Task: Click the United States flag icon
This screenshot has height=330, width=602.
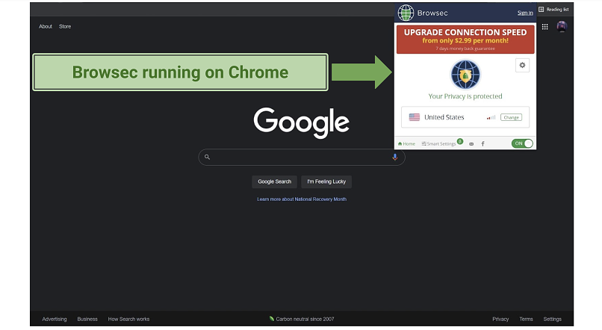Action: point(415,117)
